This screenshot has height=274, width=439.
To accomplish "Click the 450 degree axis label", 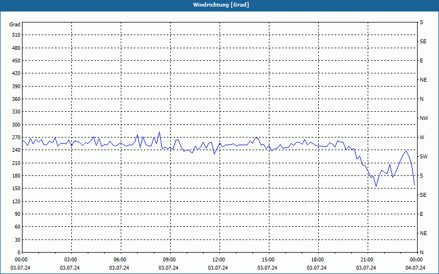I will [16, 61].
